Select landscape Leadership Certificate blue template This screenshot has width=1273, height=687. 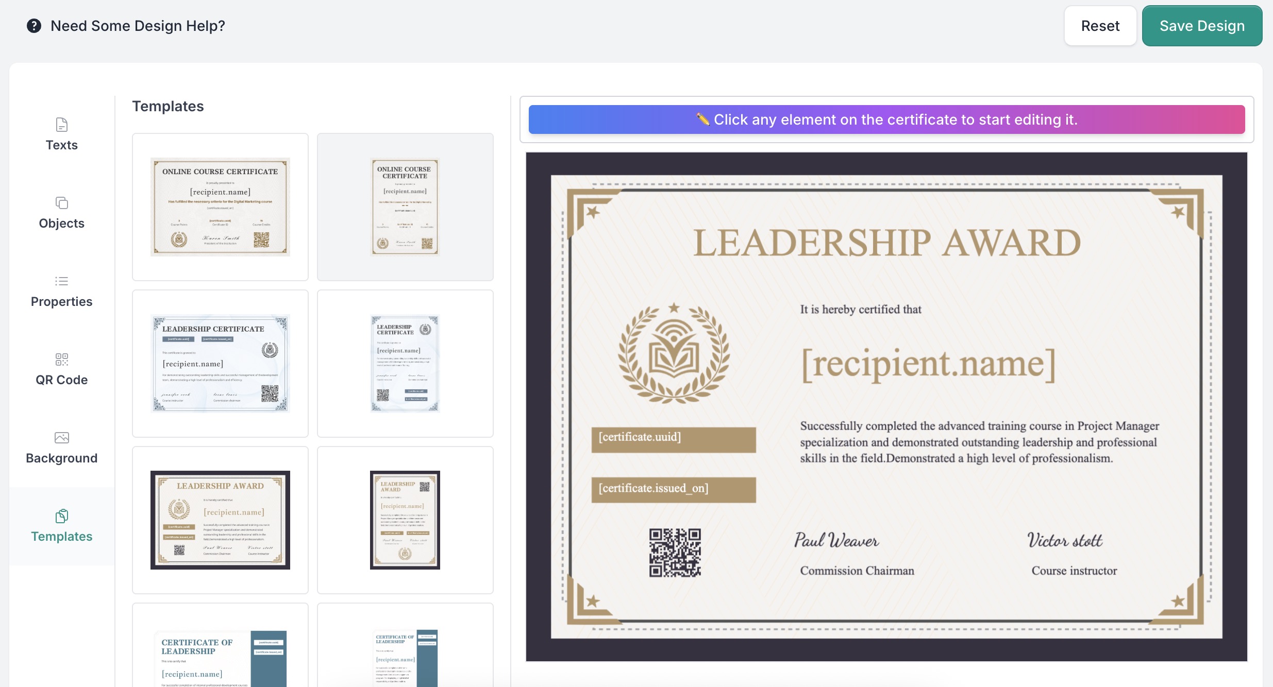pos(220,364)
